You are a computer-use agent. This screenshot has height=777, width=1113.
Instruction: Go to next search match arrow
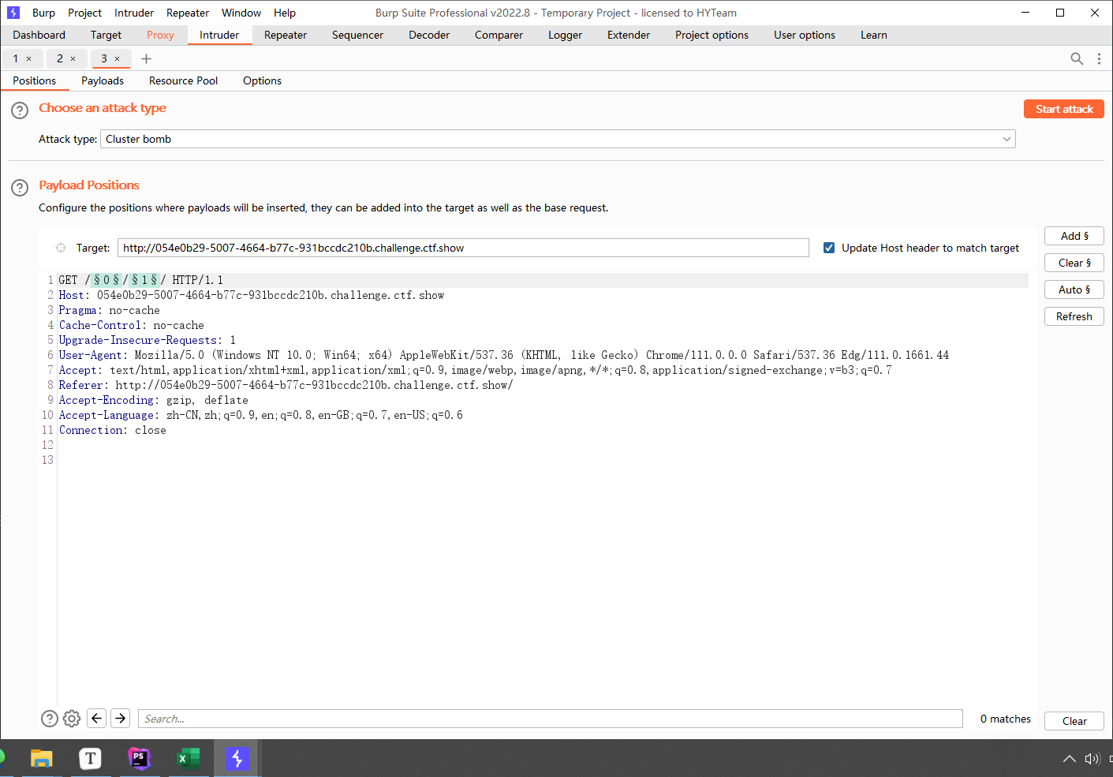click(x=120, y=718)
